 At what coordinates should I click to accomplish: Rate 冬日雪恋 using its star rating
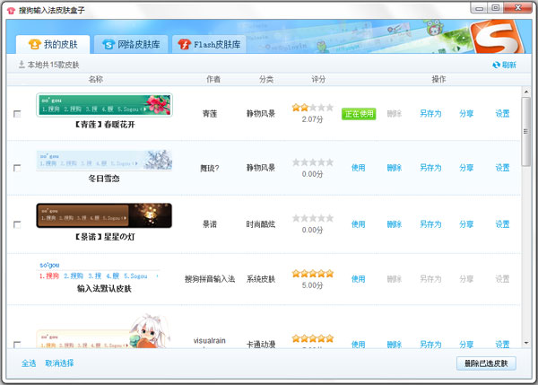tap(313, 162)
